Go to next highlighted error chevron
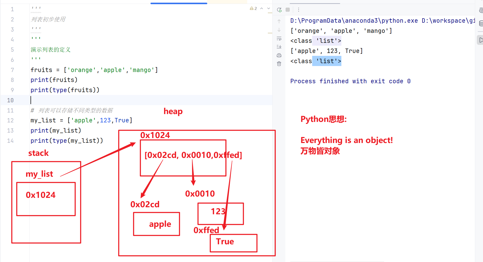This screenshot has height=262, width=483. 269,8
